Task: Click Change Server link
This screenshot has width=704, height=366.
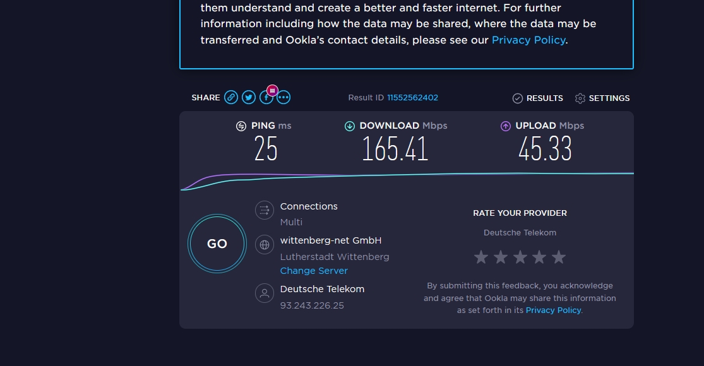Action: pyautogui.click(x=314, y=271)
